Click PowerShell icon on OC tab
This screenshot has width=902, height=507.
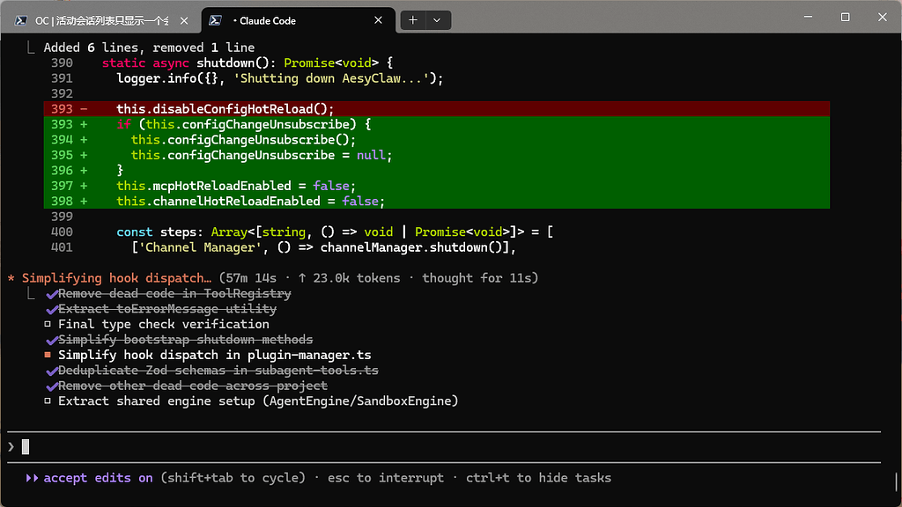[21, 21]
